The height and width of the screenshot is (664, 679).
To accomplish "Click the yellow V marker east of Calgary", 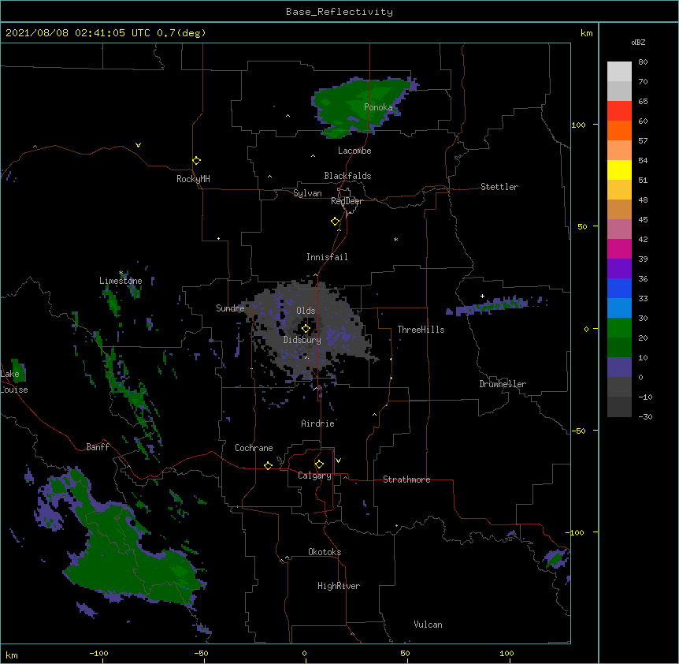I will click(338, 461).
